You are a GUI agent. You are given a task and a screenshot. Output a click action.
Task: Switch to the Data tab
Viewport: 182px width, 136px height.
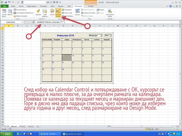pos(52,6)
